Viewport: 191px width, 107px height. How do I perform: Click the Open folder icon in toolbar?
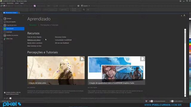(4, 6)
